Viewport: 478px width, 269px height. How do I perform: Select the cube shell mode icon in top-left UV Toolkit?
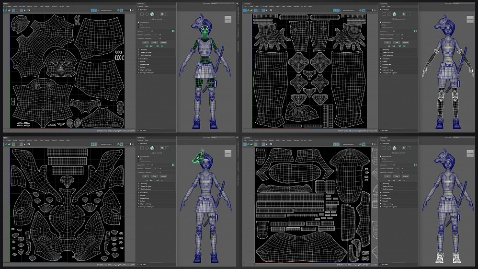click(152, 14)
